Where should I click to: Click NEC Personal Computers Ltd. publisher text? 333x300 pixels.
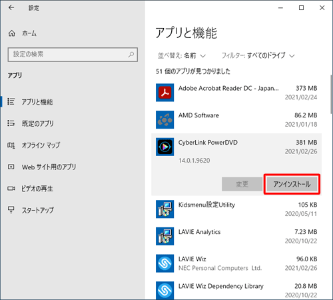[220, 268]
